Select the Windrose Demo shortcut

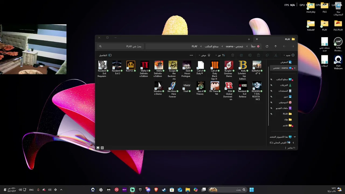click(x=158, y=88)
